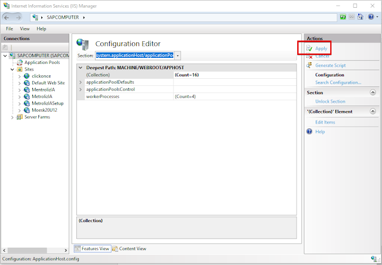Select the (Collection) property row
The image size is (382, 265).
187,75
